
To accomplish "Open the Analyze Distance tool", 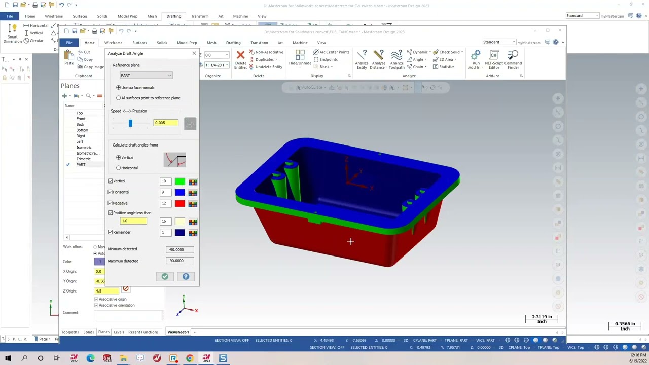I will (379, 60).
